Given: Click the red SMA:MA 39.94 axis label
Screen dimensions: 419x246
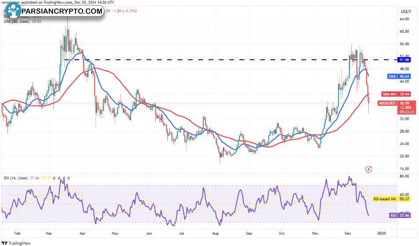Looking at the screenshot, I should [396, 94].
